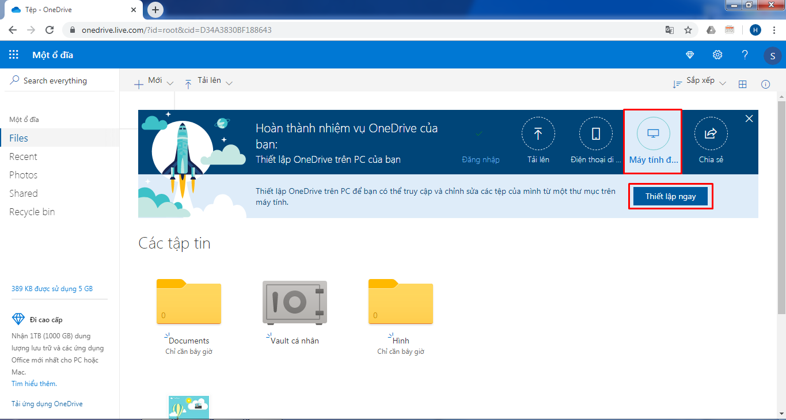Select the Điện thoại di động phone task

tap(595, 133)
